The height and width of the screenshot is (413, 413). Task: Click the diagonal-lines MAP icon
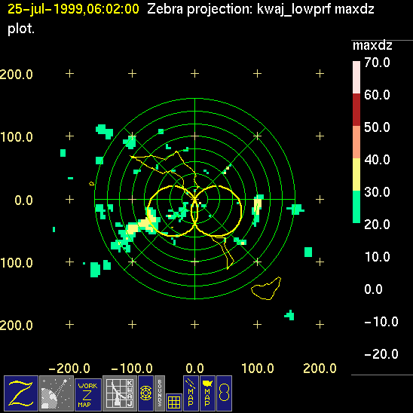pyautogui.click(x=191, y=393)
